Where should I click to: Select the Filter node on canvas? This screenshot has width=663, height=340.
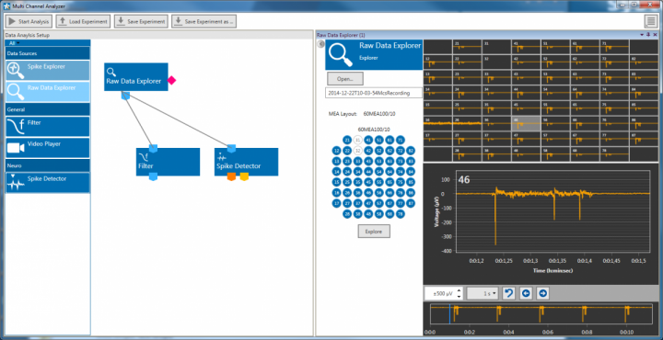168,162
